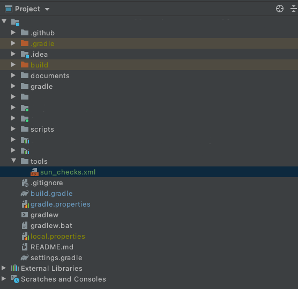Select the ".idea" tree row
Screen dimensions: 298x289
click(149, 54)
